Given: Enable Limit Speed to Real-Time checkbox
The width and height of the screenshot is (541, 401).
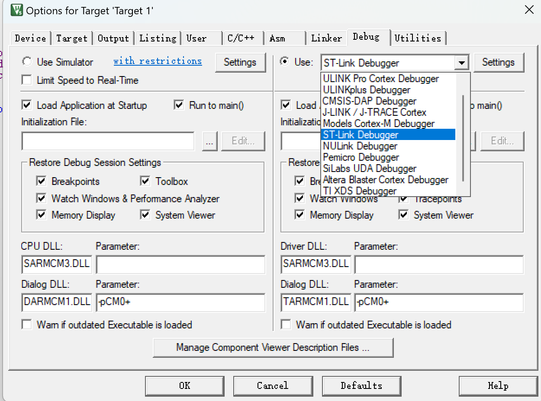Looking at the screenshot, I should click(x=27, y=80).
